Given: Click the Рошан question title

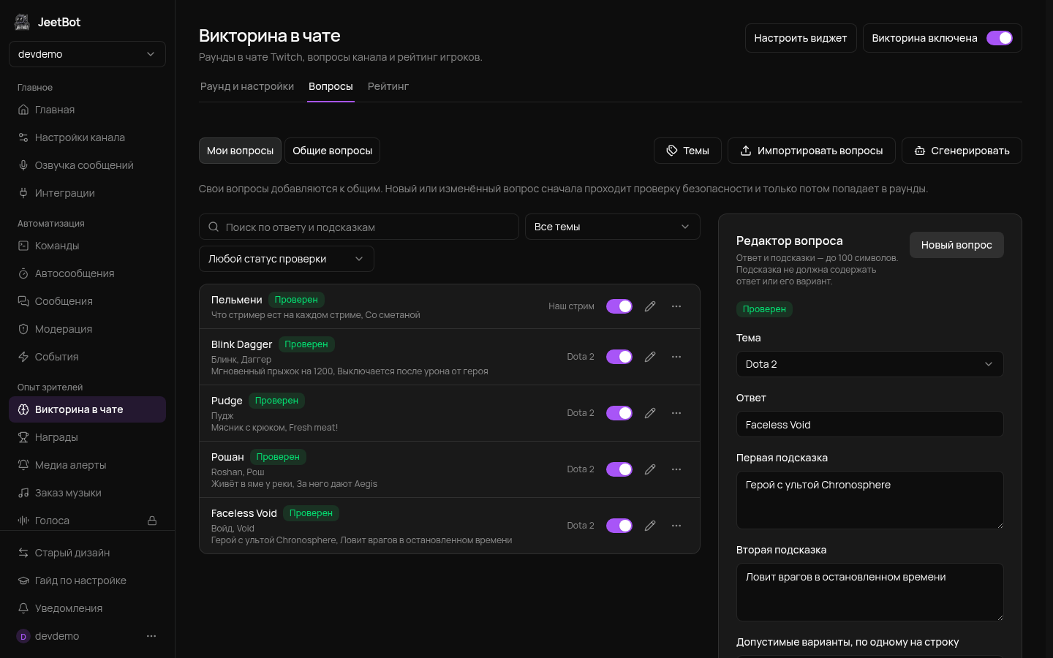Looking at the screenshot, I should tap(227, 457).
